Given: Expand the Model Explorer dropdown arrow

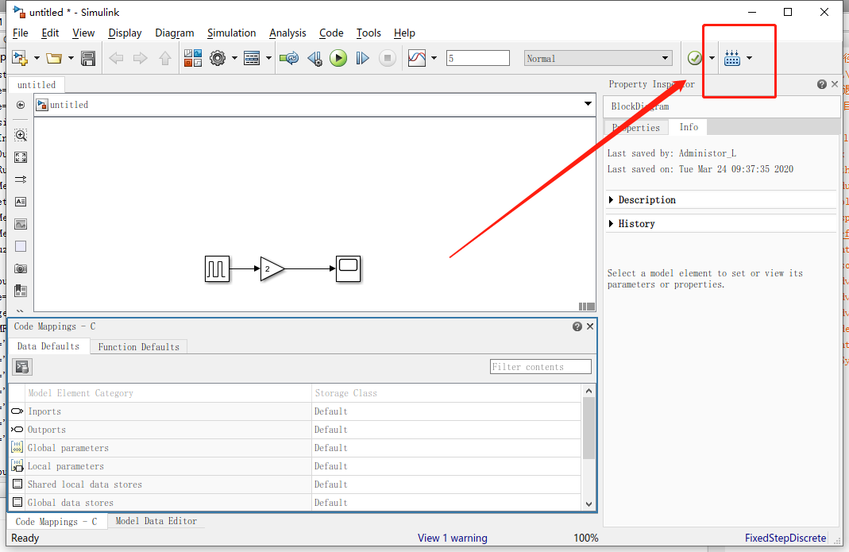Looking at the screenshot, I should (268, 58).
